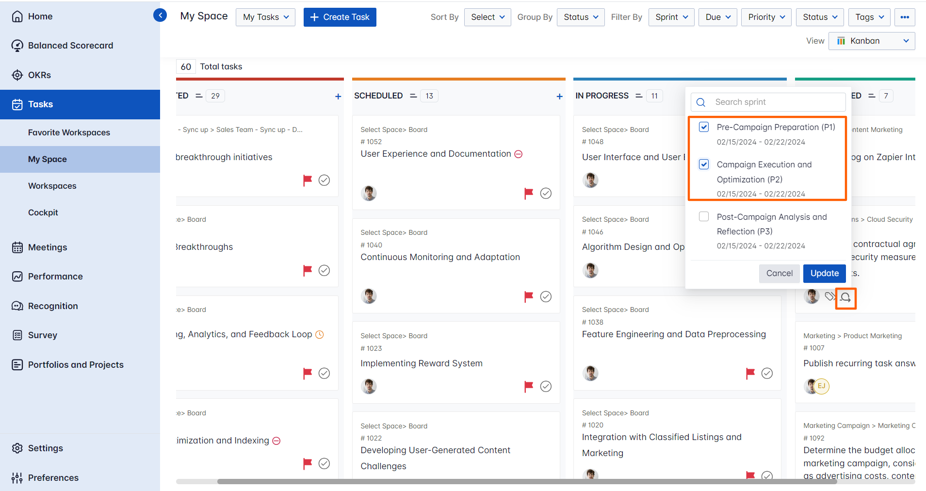Screen dimensions: 926x491
Task: Mark Implementing Reward System task complete
Action: point(546,386)
